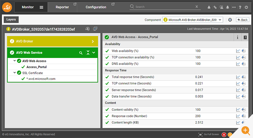Toggle the AVD Web Service dropdown chevron
The height and width of the screenshot is (138, 253).
94,53
